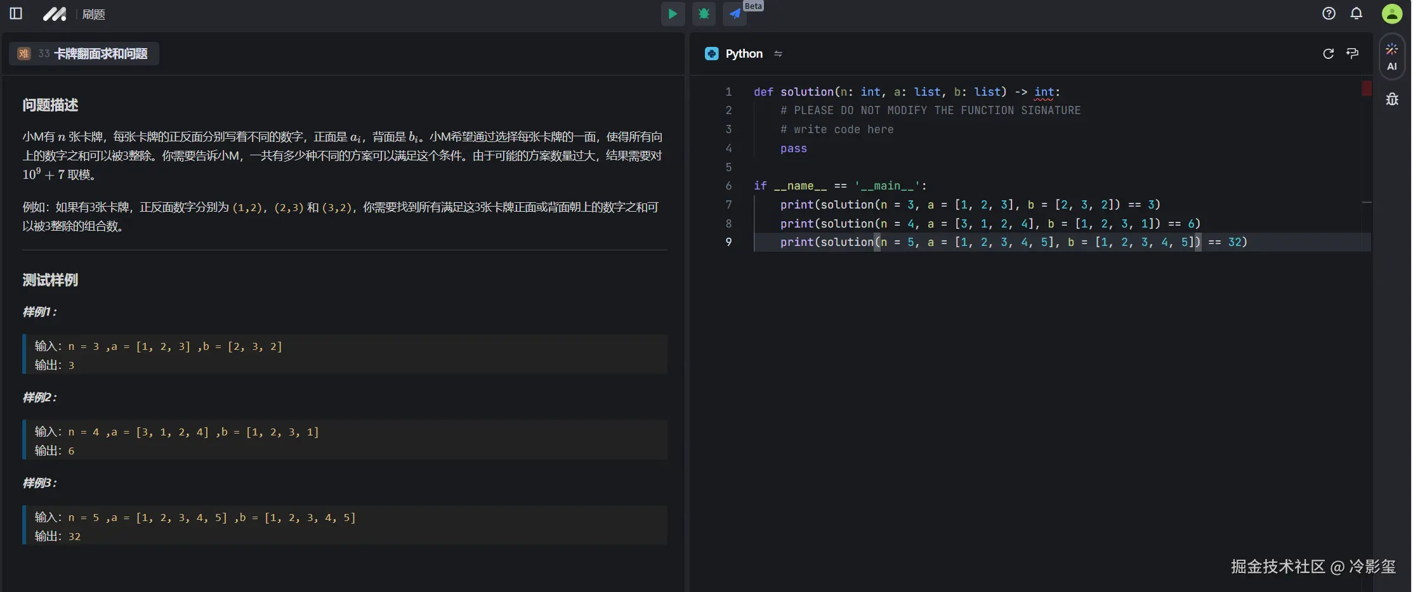The height and width of the screenshot is (592, 1413).
Task: Click the 样例1 label
Action: (39, 312)
